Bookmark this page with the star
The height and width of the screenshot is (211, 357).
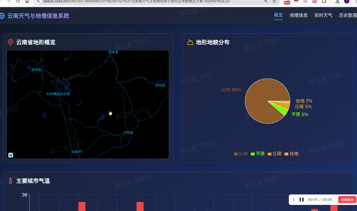[x=274, y=1]
